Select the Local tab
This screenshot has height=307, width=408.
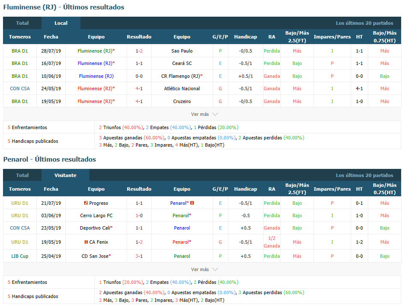pyautogui.click(x=61, y=23)
